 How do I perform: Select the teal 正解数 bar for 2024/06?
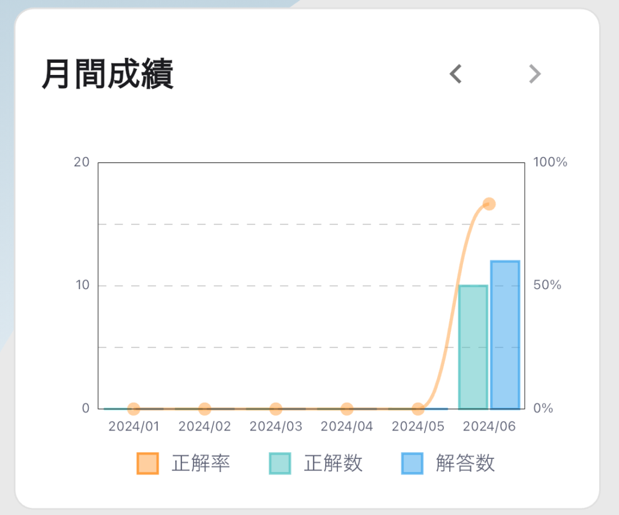(473, 347)
